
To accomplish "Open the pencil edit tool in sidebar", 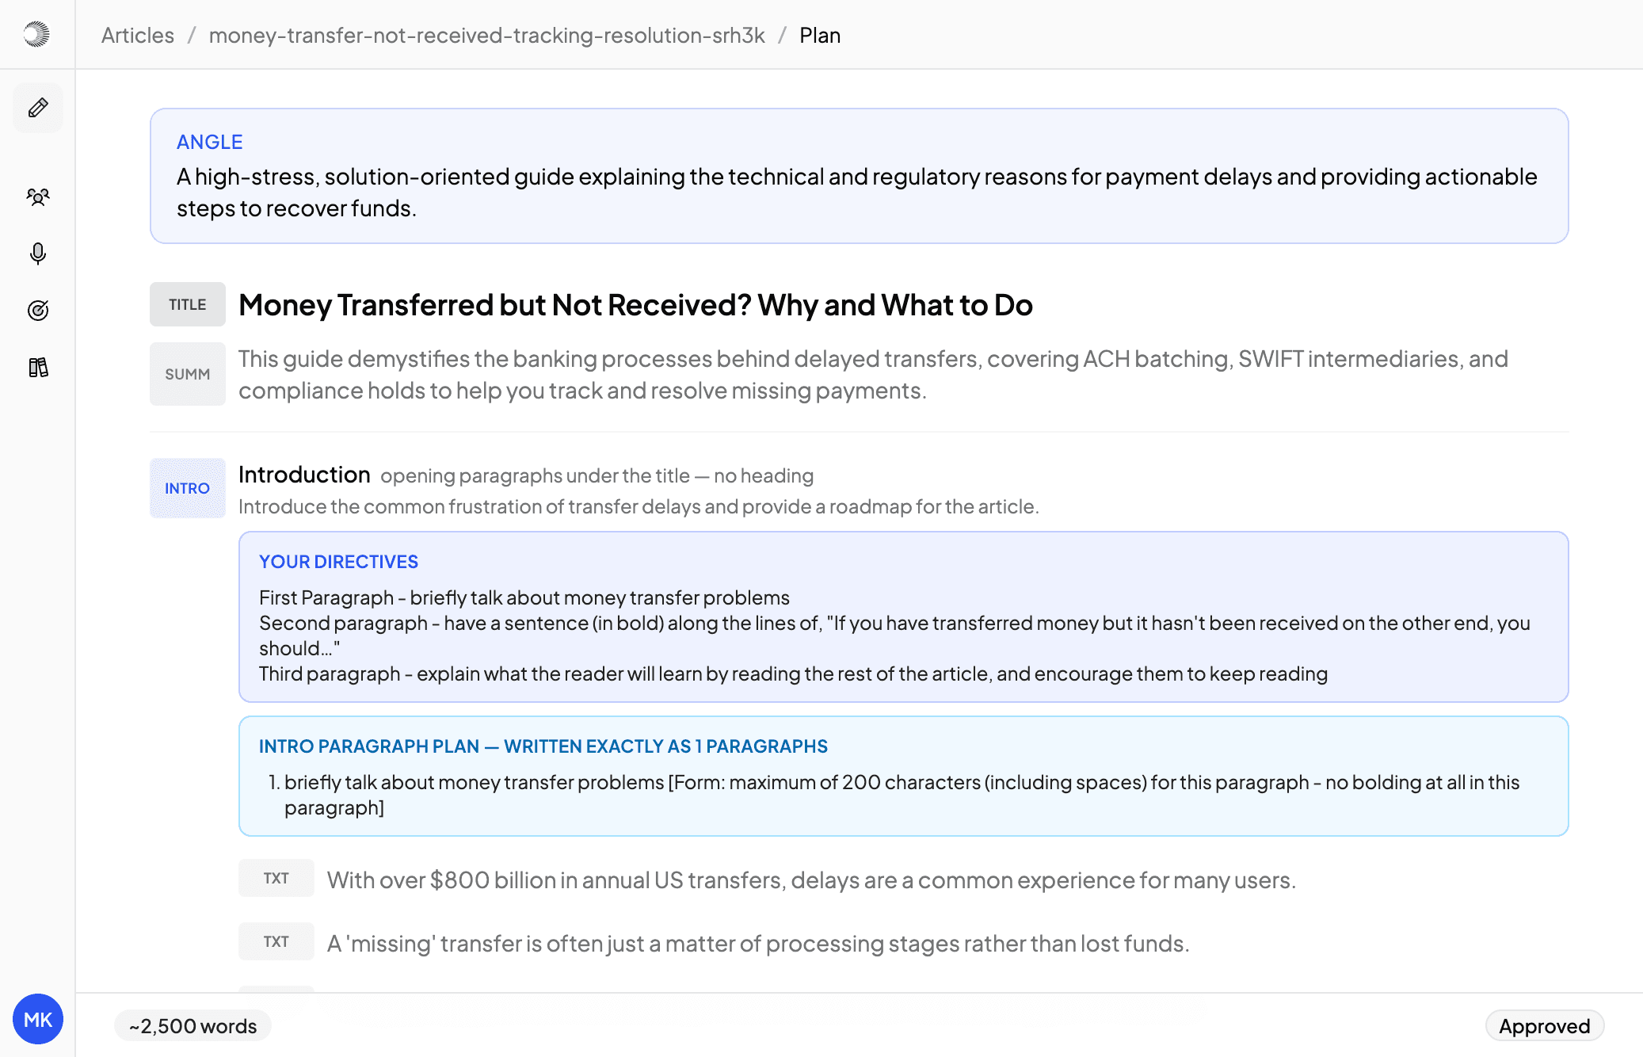I will [38, 108].
